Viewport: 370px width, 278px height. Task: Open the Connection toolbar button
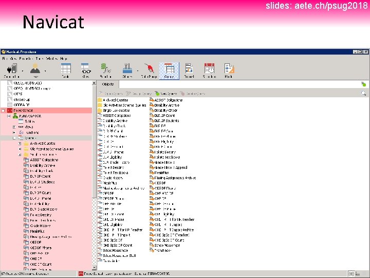[12, 71]
